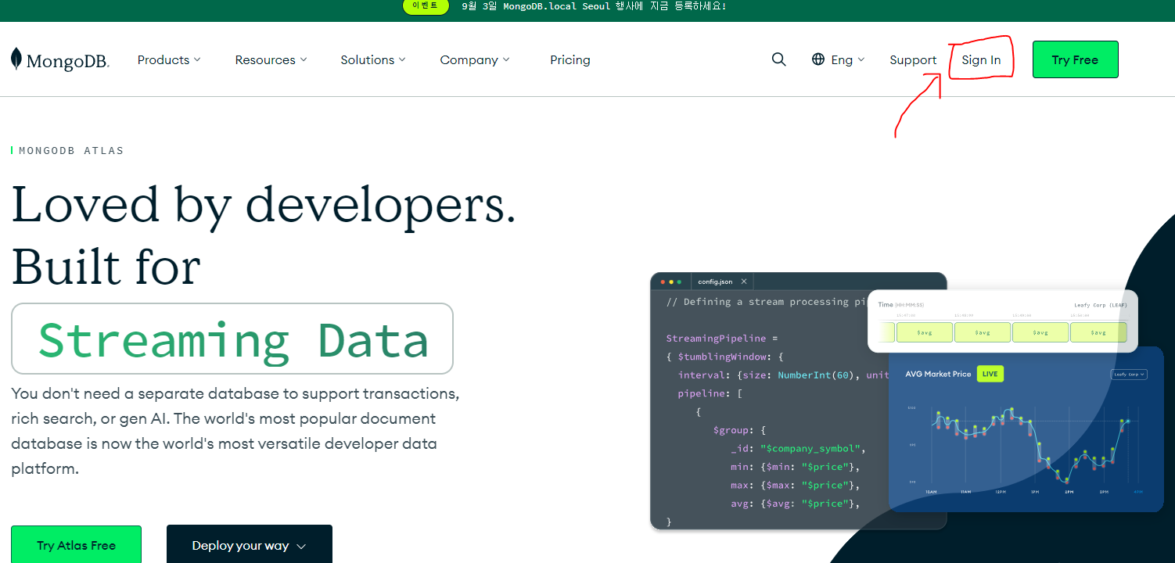Viewport: 1175px width, 563px height.
Task: Expand the Resources menu
Action: coord(271,59)
